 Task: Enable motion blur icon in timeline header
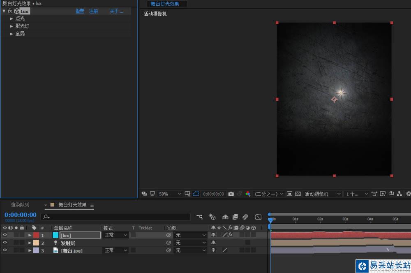point(245,217)
